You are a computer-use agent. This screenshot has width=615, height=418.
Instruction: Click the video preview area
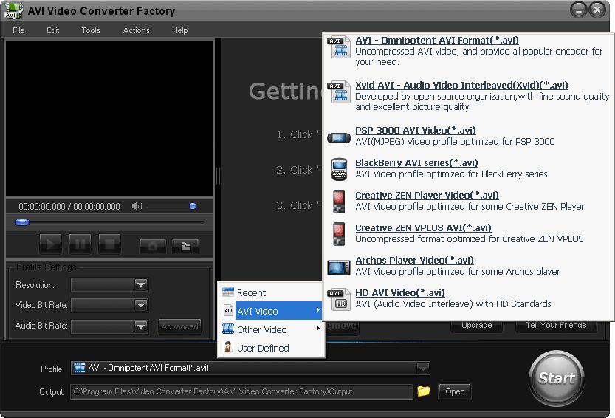[x=109, y=119]
